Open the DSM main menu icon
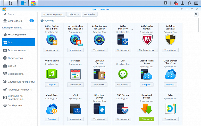The height and width of the screenshot is (126, 201). pyautogui.click(x=10, y=3)
